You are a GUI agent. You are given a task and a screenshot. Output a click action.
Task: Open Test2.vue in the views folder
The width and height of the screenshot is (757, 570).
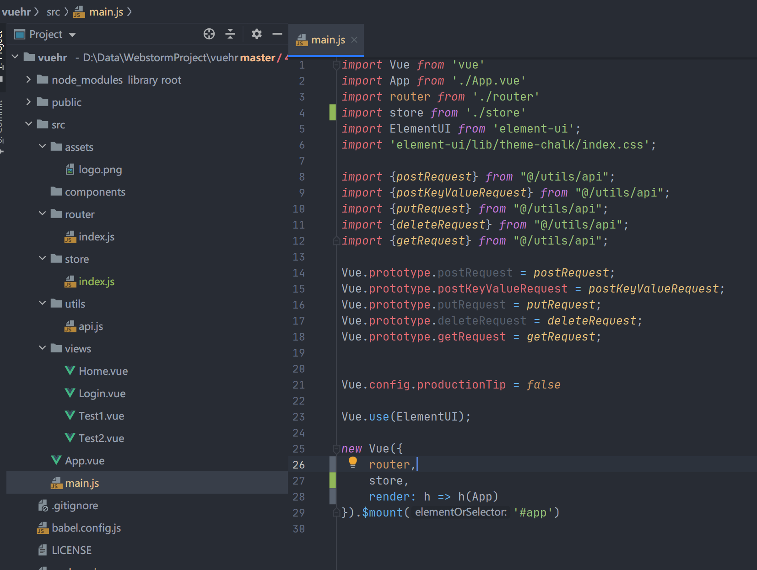pos(101,438)
